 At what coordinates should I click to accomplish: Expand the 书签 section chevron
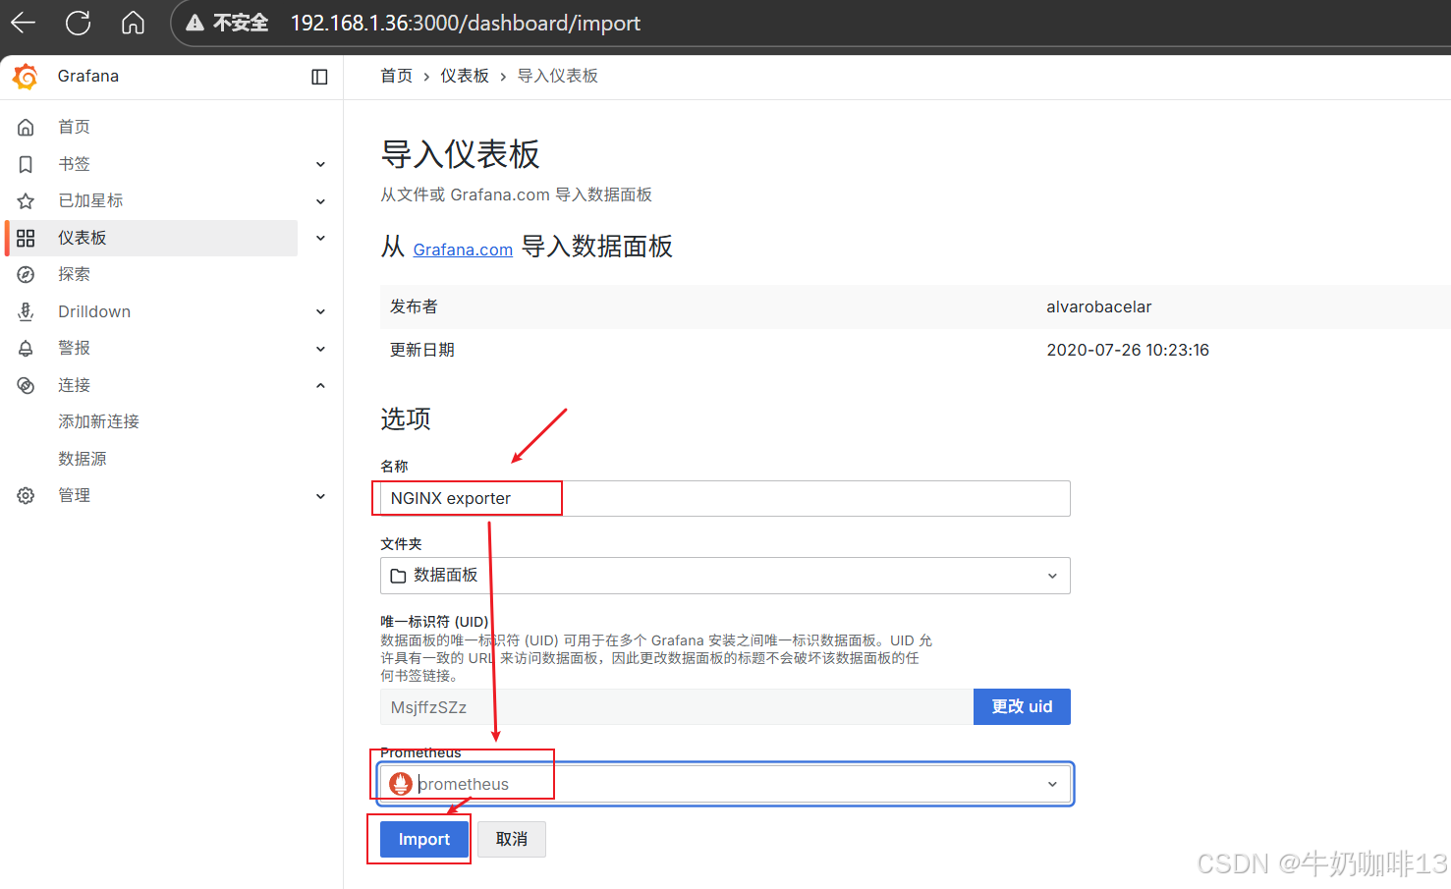coord(320,164)
